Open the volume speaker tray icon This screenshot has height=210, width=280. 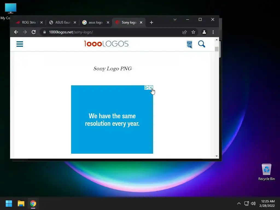pos(253,203)
